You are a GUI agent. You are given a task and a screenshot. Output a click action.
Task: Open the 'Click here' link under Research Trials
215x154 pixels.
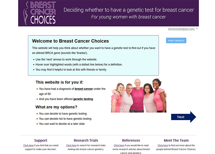coord(71,145)
